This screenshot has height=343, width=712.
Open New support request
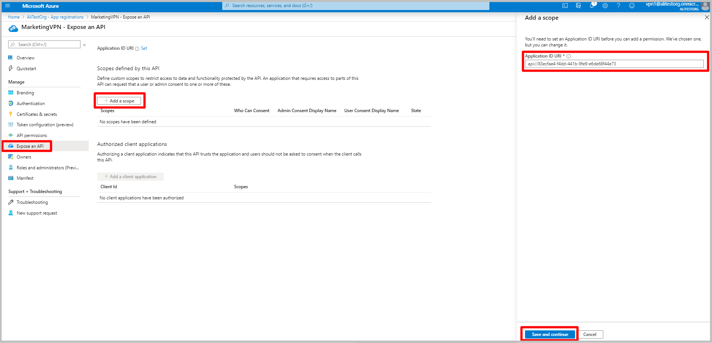point(37,213)
